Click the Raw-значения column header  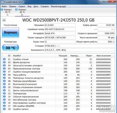click(104, 56)
